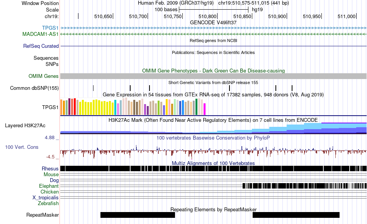Viewport: 367px width, 224px height.
Task: Open the Common dbSNP(155) track label
Action: point(34,88)
